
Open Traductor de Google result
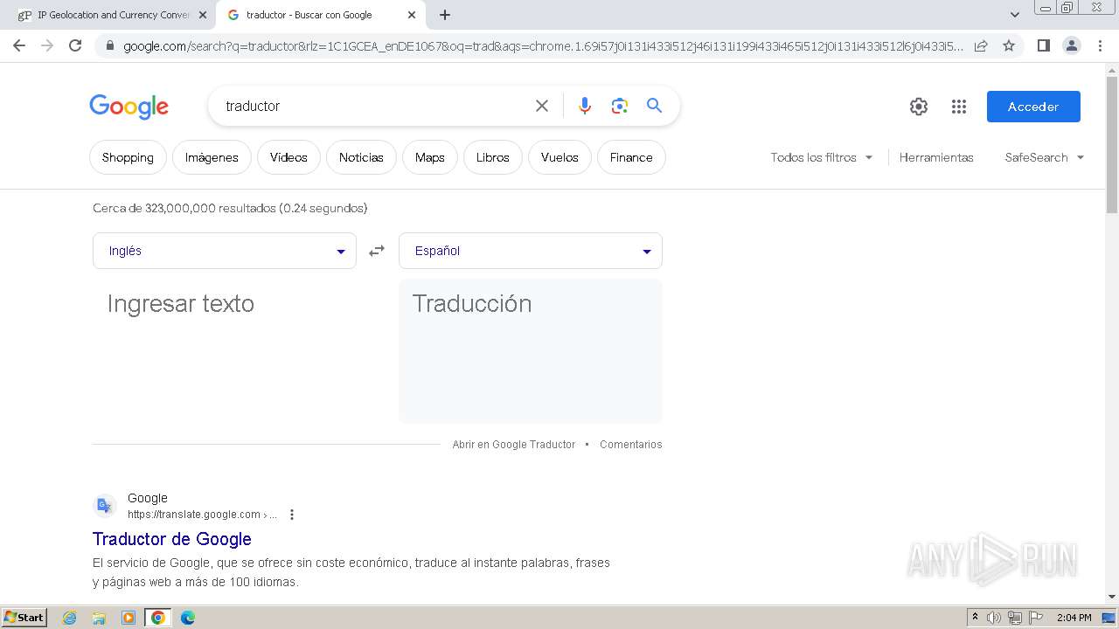tap(172, 539)
